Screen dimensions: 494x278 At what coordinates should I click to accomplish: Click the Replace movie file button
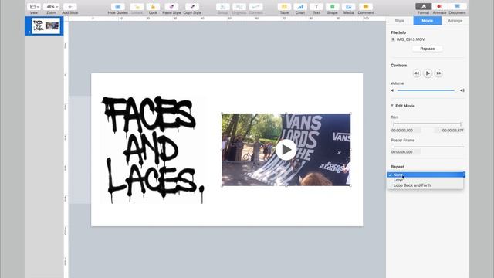tap(427, 49)
